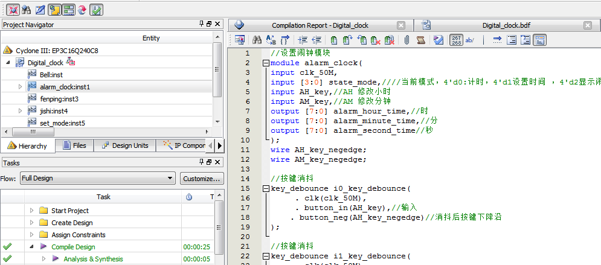Expand the Create Design task
Screen dimensions: 601x265
[32, 223]
